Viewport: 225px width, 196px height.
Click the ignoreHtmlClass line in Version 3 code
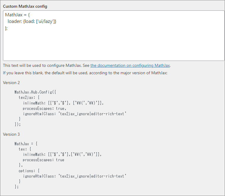pyautogui.click(x=75, y=176)
